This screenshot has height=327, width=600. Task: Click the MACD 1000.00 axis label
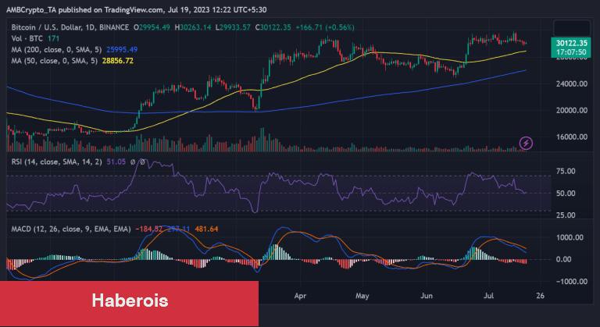tap(570, 237)
